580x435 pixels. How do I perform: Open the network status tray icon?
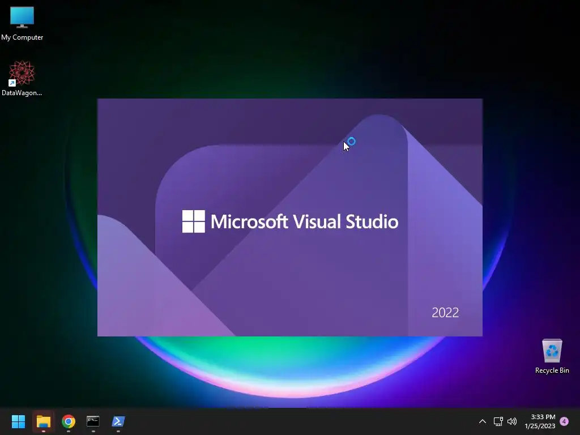(x=498, y=421)
